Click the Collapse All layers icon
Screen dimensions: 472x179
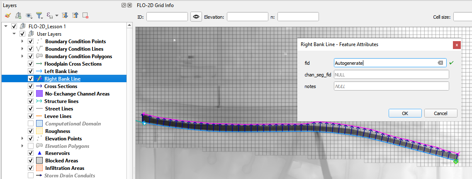coord(75,15)
